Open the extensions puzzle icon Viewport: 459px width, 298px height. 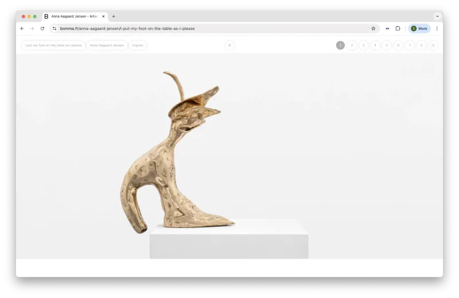[398, 28]
